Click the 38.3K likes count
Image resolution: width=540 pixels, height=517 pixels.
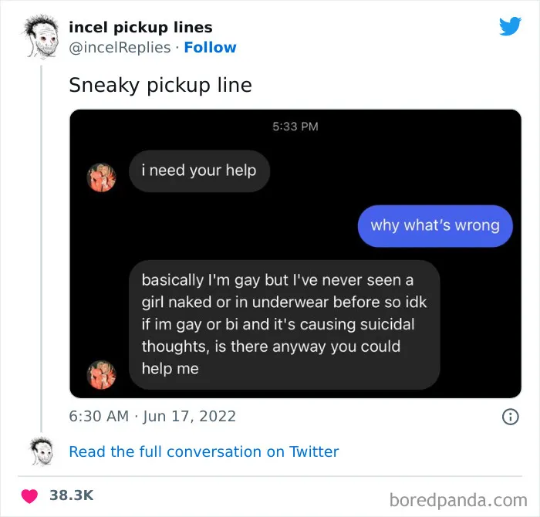(x=71, y=495)
